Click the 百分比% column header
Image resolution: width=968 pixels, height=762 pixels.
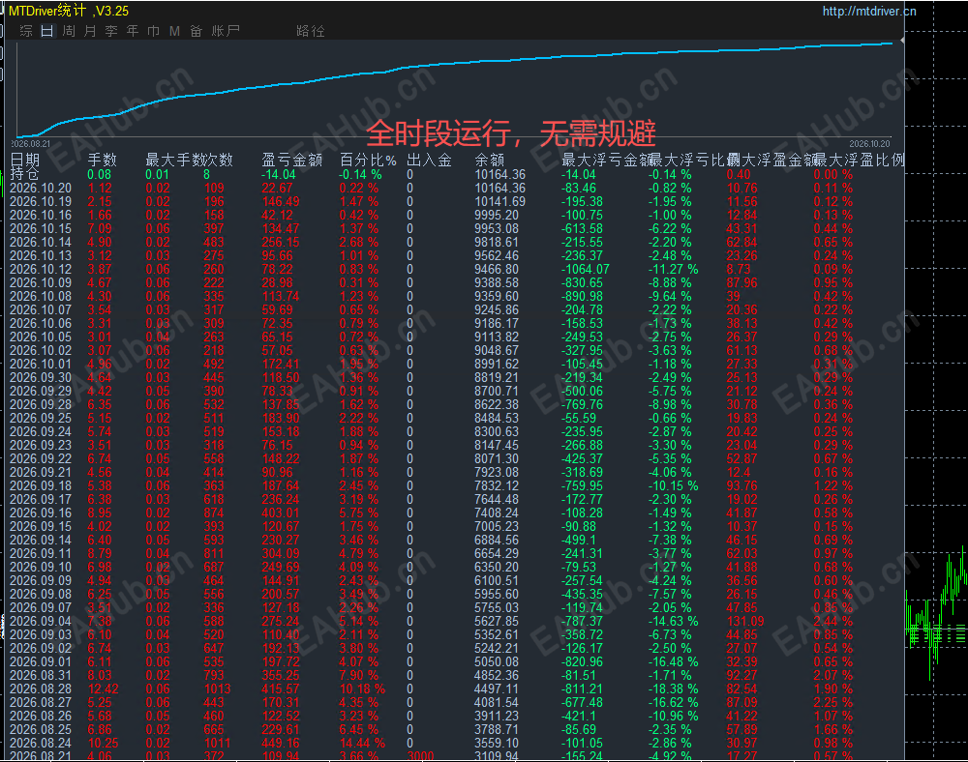pos(368,161)
